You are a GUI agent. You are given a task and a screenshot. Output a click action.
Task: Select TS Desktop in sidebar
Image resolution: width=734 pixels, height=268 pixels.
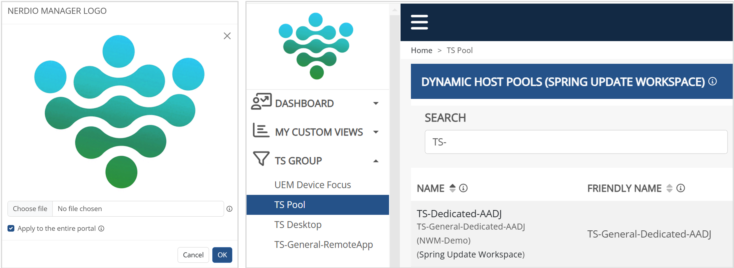(x=298, y=225)
